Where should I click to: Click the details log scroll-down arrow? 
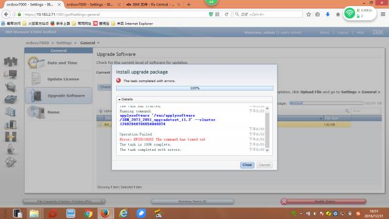pos(267,150)
